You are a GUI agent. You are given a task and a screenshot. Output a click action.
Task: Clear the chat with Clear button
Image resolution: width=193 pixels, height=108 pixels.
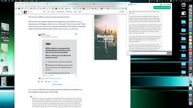[165, 5]
